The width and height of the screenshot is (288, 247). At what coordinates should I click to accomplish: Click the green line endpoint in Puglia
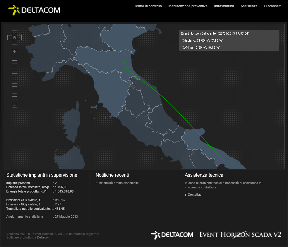click(x=224, y=162)
